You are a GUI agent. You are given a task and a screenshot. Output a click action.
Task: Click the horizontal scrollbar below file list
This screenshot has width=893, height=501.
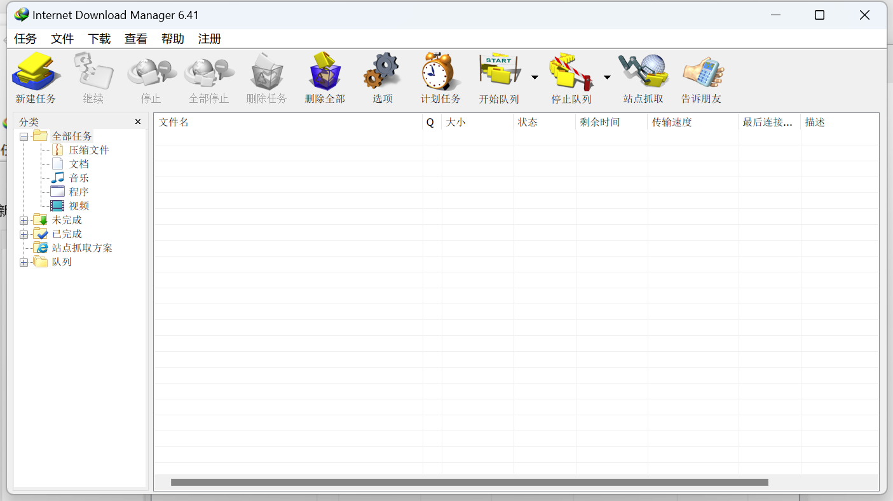(469, 483)
